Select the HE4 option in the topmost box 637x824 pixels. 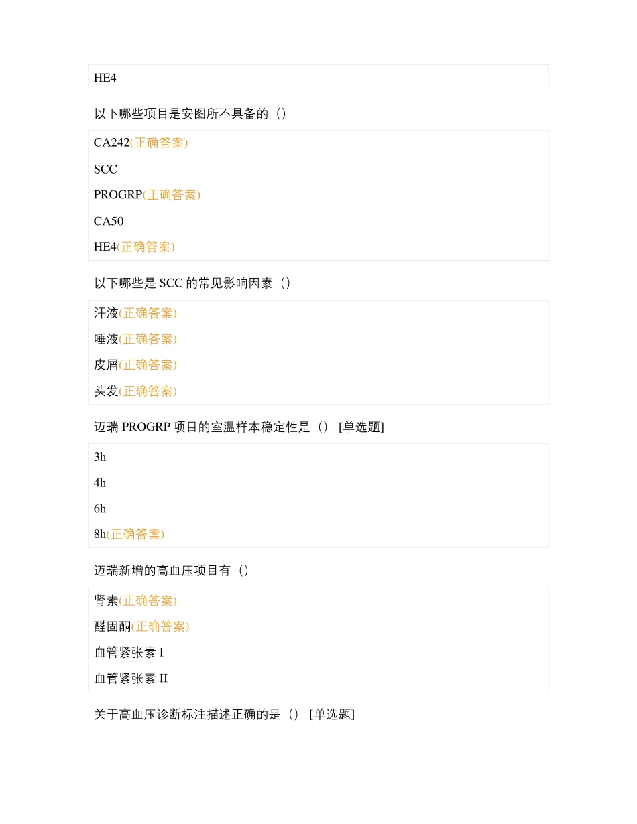pyautogui.click(x=105, y=78)
